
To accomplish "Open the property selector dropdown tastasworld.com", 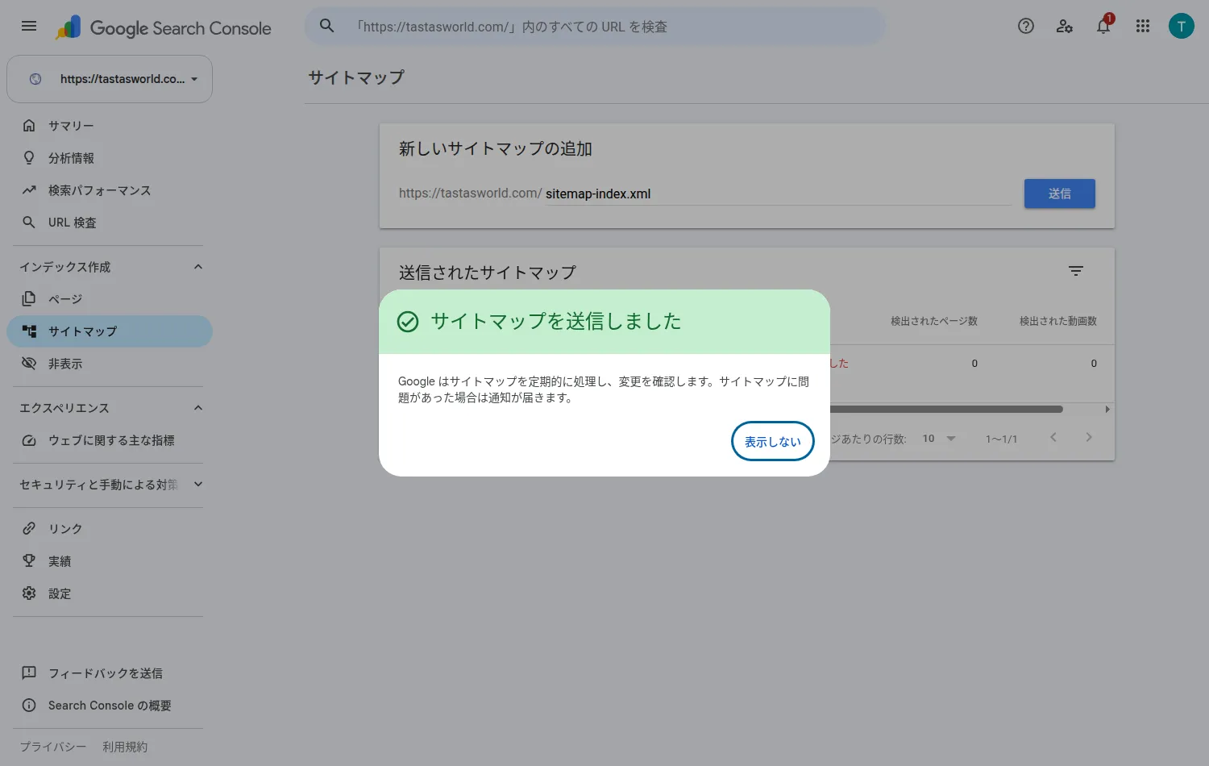I will pos(110,79).
